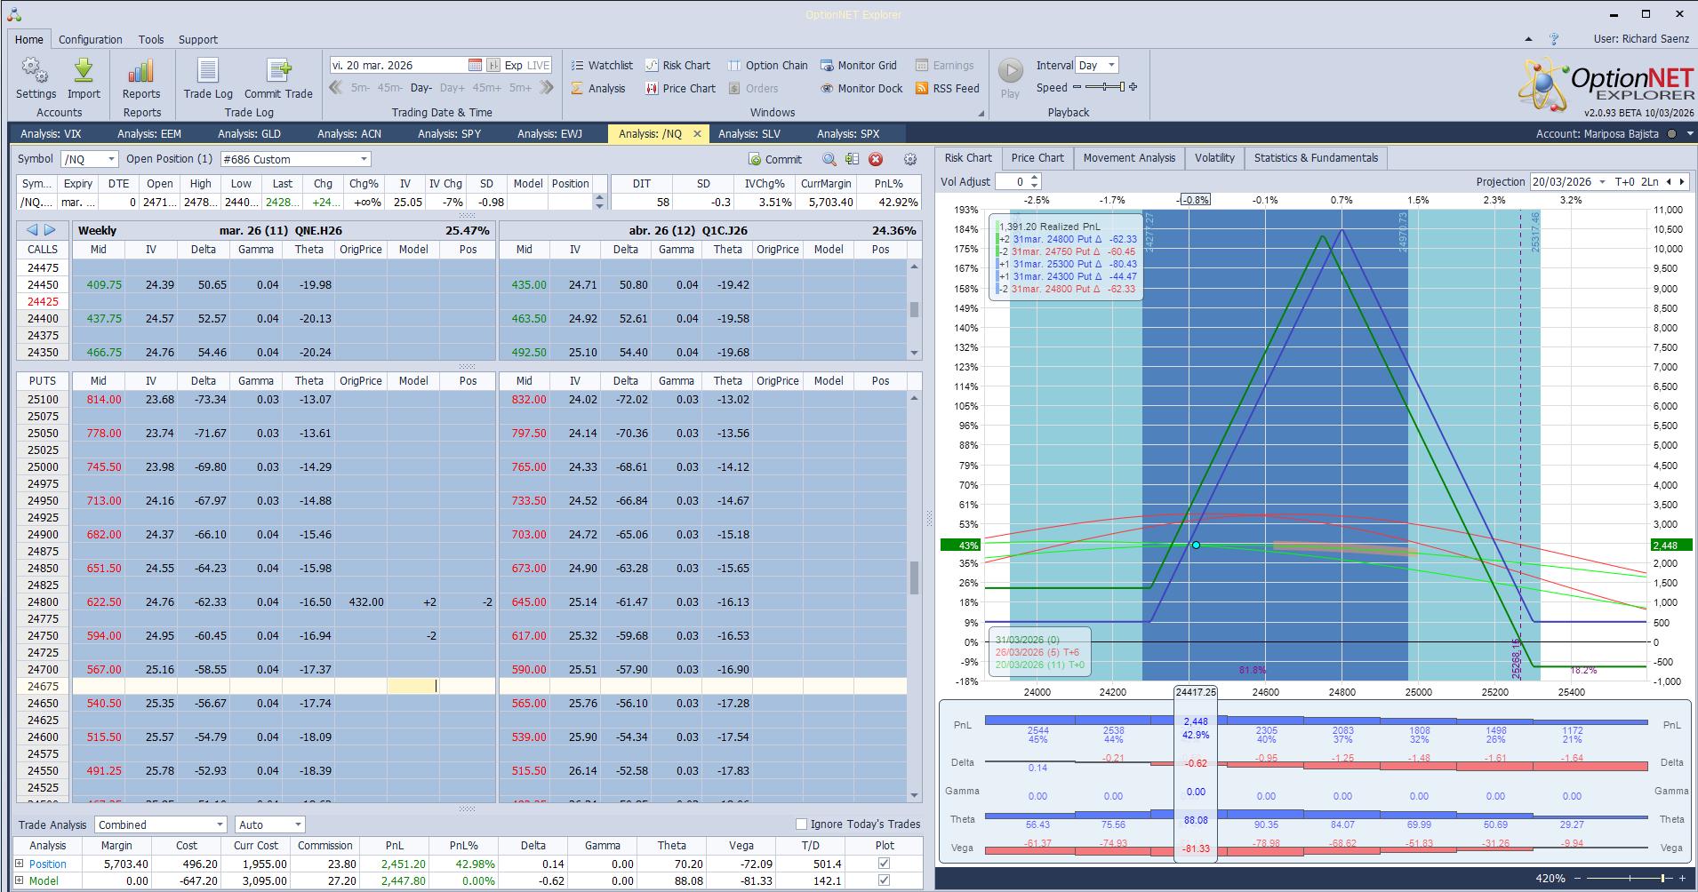Toggle the account status indicator circle

click(1671, 134)
